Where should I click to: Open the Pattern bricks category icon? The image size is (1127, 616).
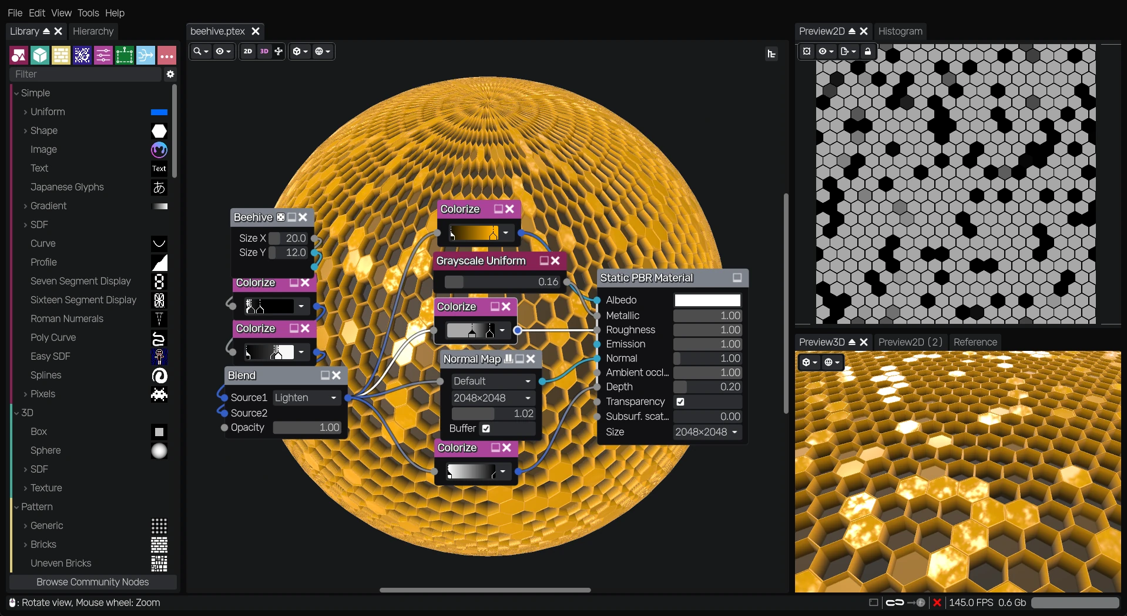tap(61, 55)
